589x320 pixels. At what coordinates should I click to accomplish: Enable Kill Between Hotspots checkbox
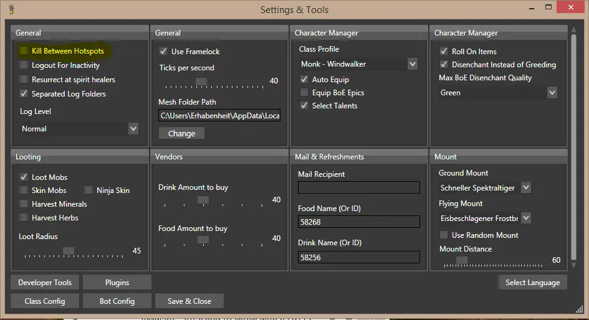tap(24, 51)
